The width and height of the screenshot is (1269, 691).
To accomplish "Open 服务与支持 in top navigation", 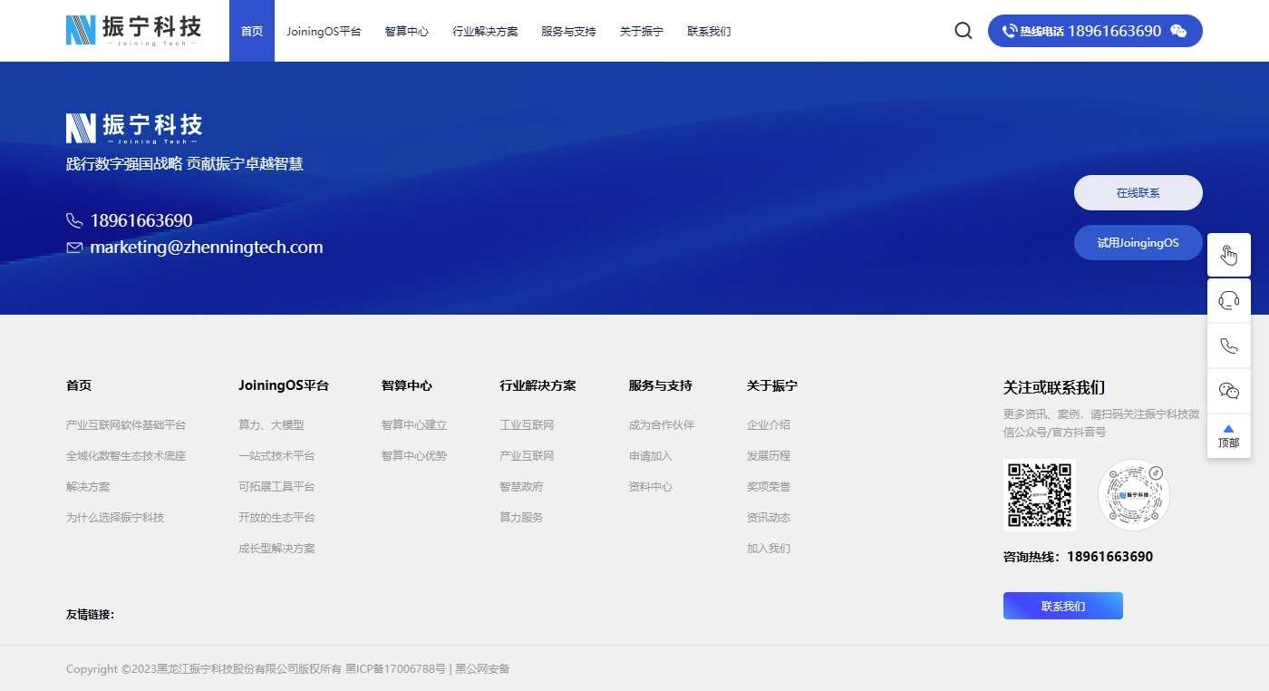I will click(x=568, y=32).
